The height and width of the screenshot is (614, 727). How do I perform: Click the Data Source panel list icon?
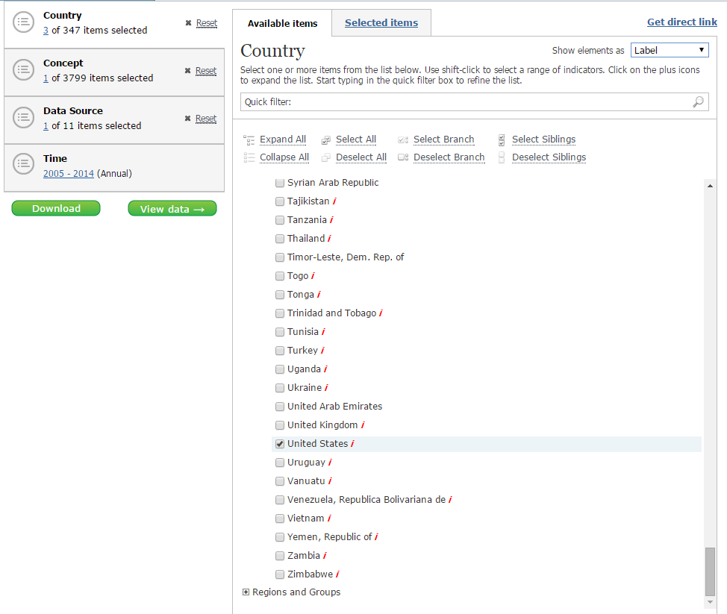pos(24,118)
